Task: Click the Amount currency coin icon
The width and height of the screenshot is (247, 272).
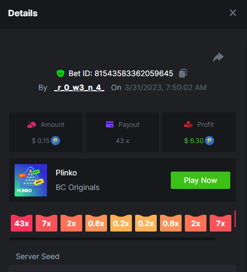Action: 55,141
